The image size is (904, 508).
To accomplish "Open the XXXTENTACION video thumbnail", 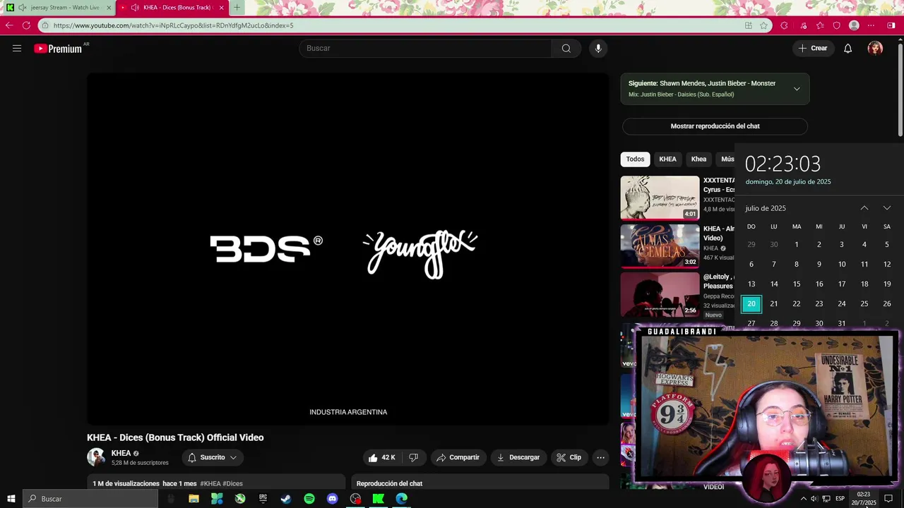I will coord(660,198).
